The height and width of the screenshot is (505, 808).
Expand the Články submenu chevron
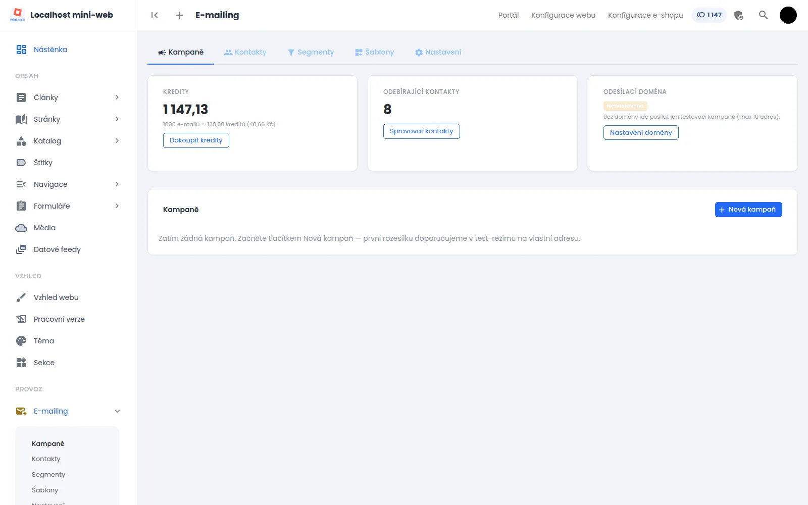[117, 97]
